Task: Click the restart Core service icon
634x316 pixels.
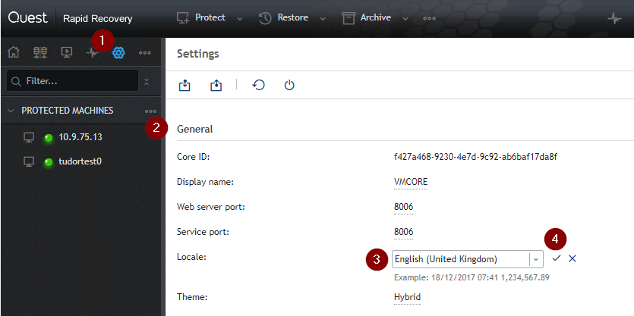Action: (258, 85)
